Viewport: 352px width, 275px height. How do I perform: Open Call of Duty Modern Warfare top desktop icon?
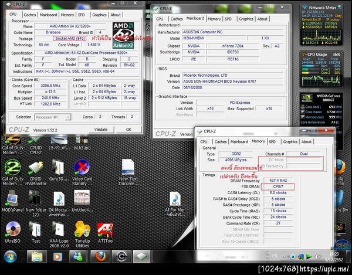point(12,145)
